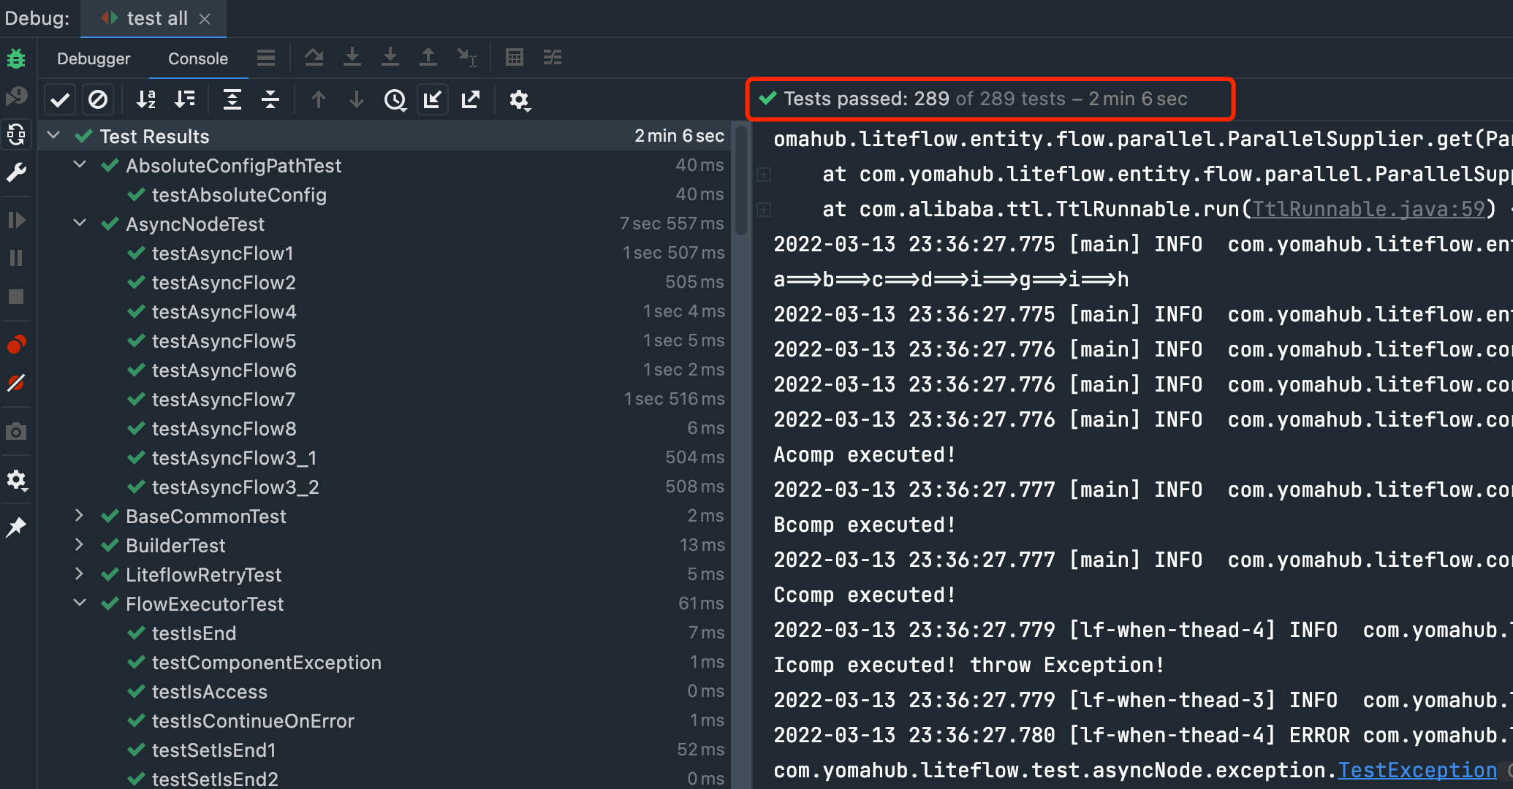Expand the BuilderTest tree node
The width and height of the screenshot is (1513, 789).
coord(80,545)
